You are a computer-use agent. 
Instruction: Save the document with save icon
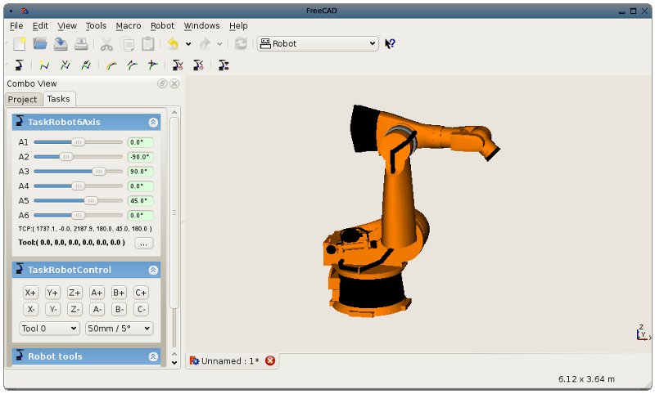tap(61, 44)
